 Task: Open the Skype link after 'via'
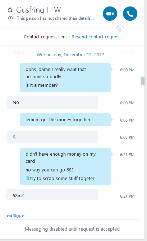[x=18, y=216]
